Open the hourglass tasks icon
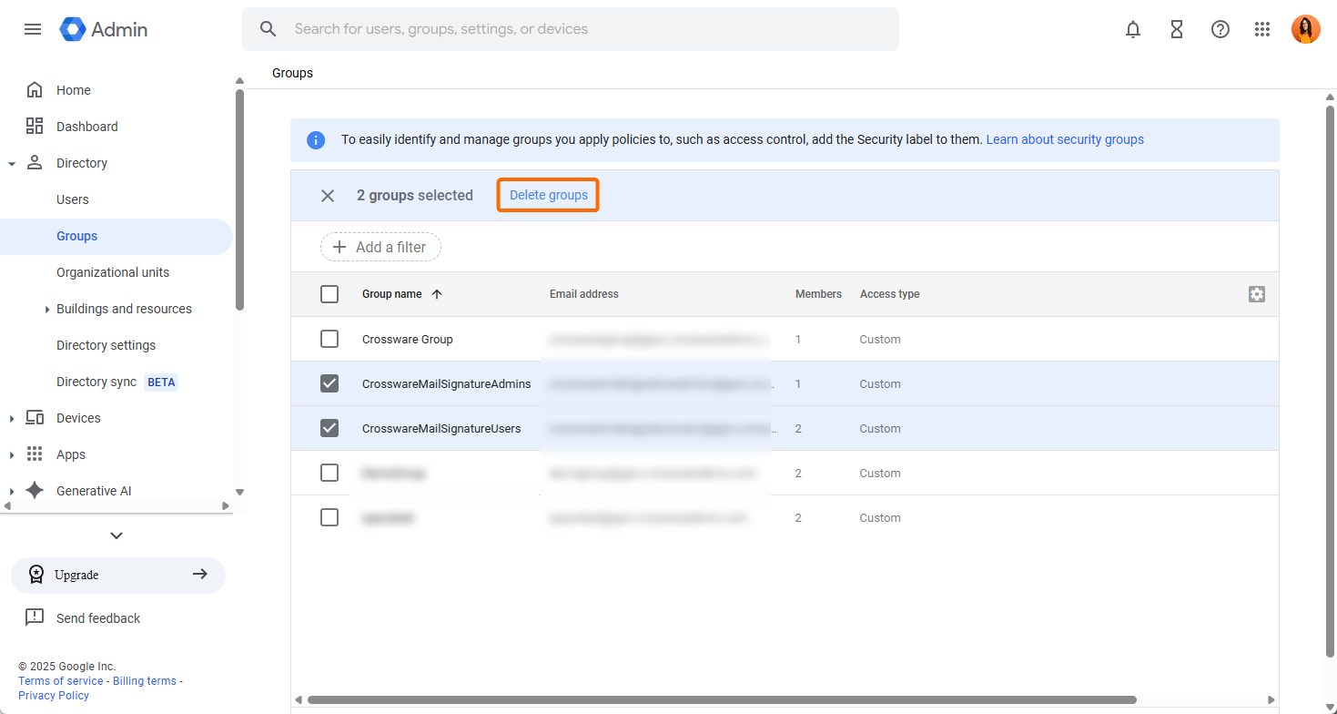The image size is (1337, 714). point(1177,29)
